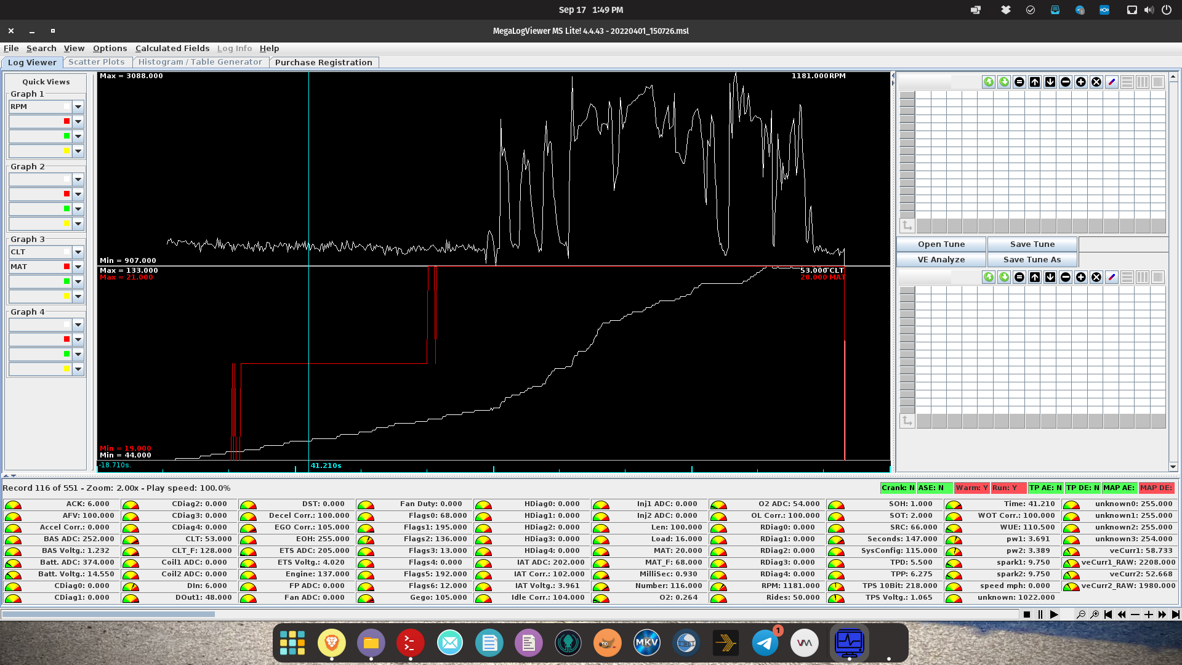Screen dimensions: 1182x665
Task: Open the MAT channel dropdown in Graph 3
Action: 78,267
